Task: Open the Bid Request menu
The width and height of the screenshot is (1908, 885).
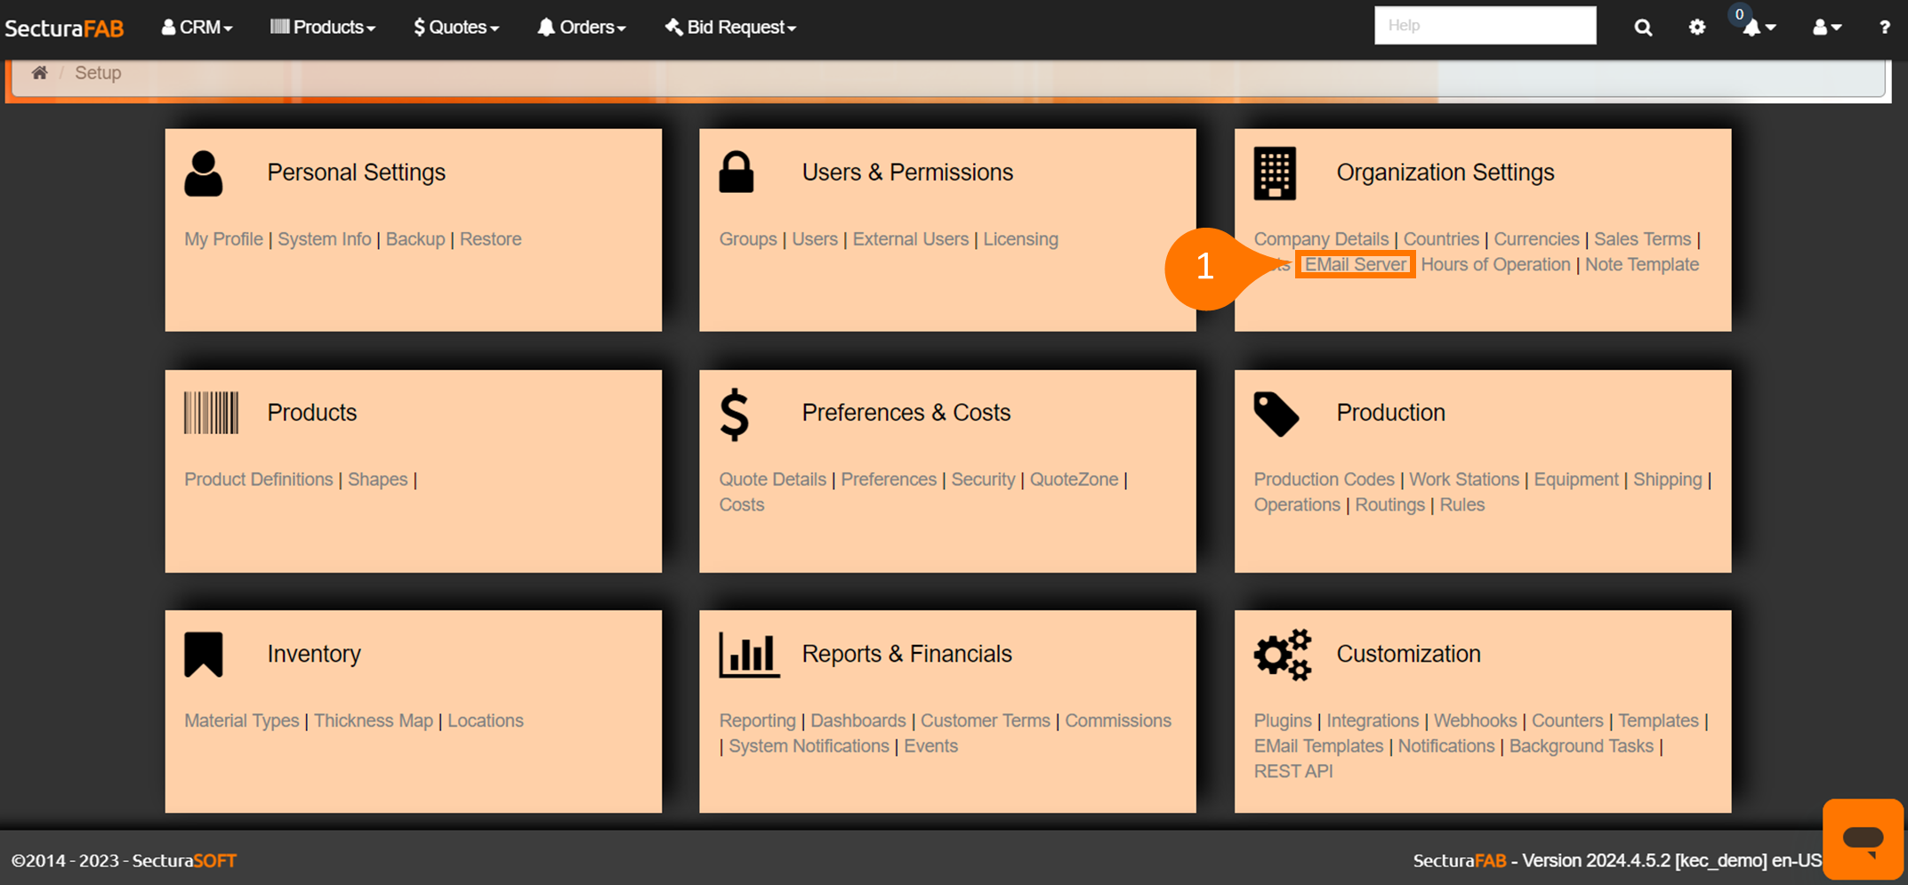Action: (730, 28)
